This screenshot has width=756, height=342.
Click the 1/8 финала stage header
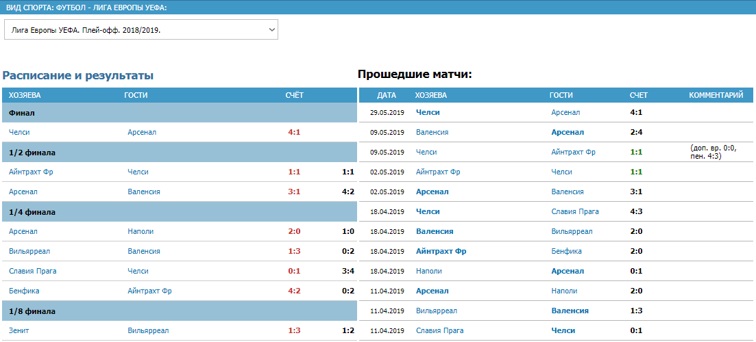[180, 311]
